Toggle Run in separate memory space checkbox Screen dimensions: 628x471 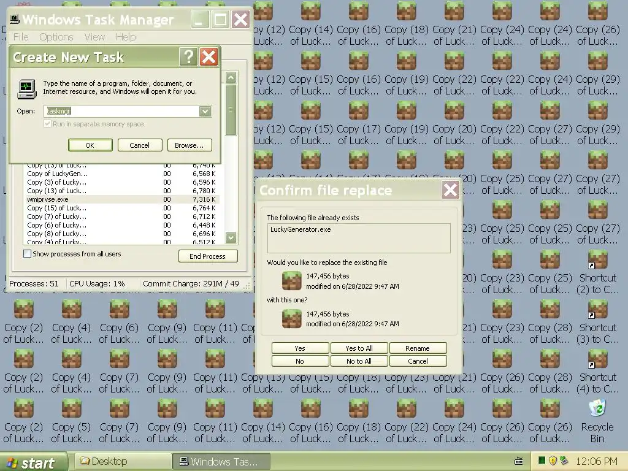48,124
